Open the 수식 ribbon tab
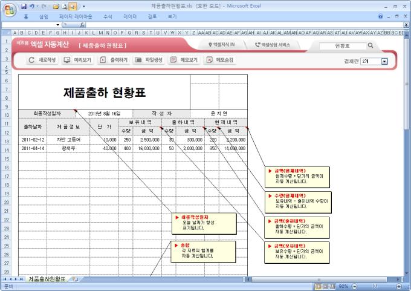This screenshot has height=291, width=411. tap(108, 17)
